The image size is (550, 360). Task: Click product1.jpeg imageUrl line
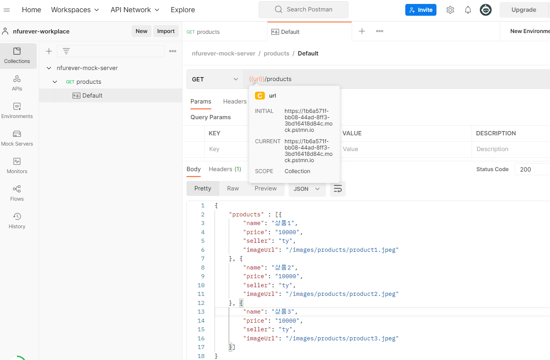pyautogui.click(x=321, y=250)
